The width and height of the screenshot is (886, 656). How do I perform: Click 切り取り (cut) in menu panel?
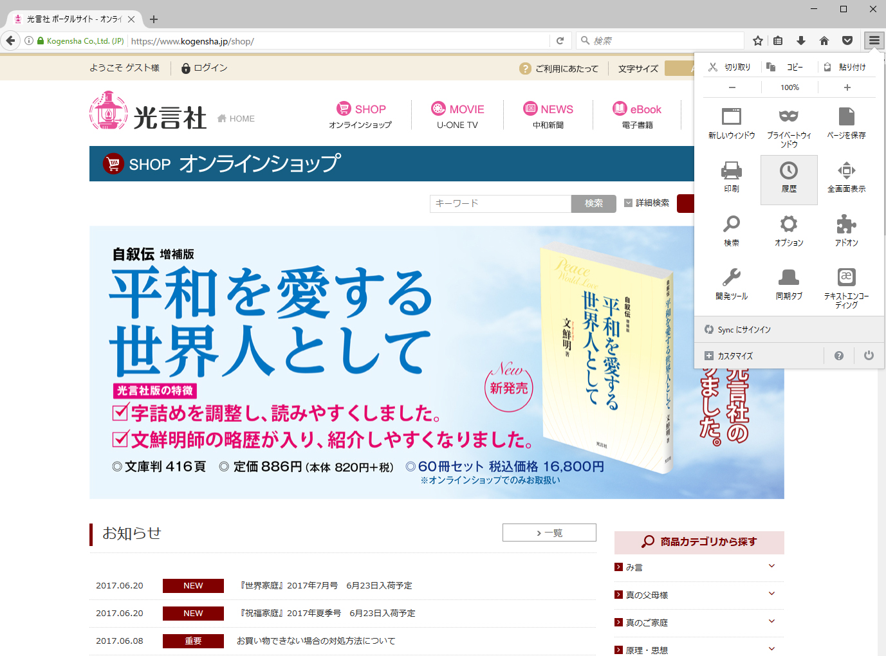(x=730, y=67)
